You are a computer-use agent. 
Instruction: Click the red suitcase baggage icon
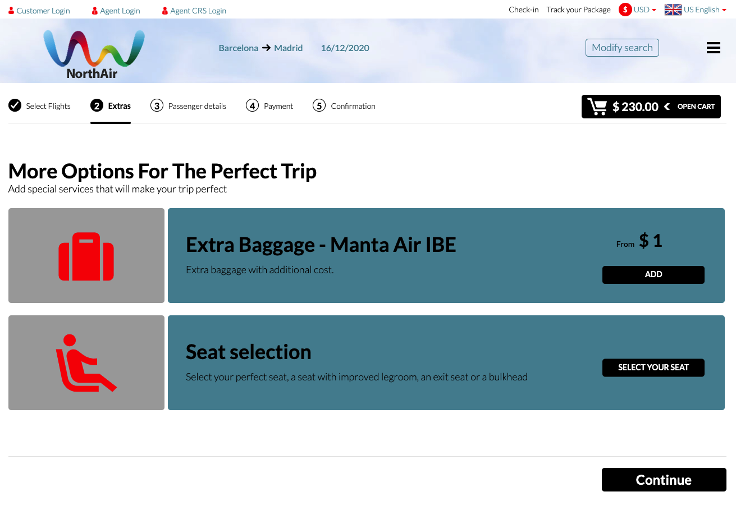click(x=86, y=256)
